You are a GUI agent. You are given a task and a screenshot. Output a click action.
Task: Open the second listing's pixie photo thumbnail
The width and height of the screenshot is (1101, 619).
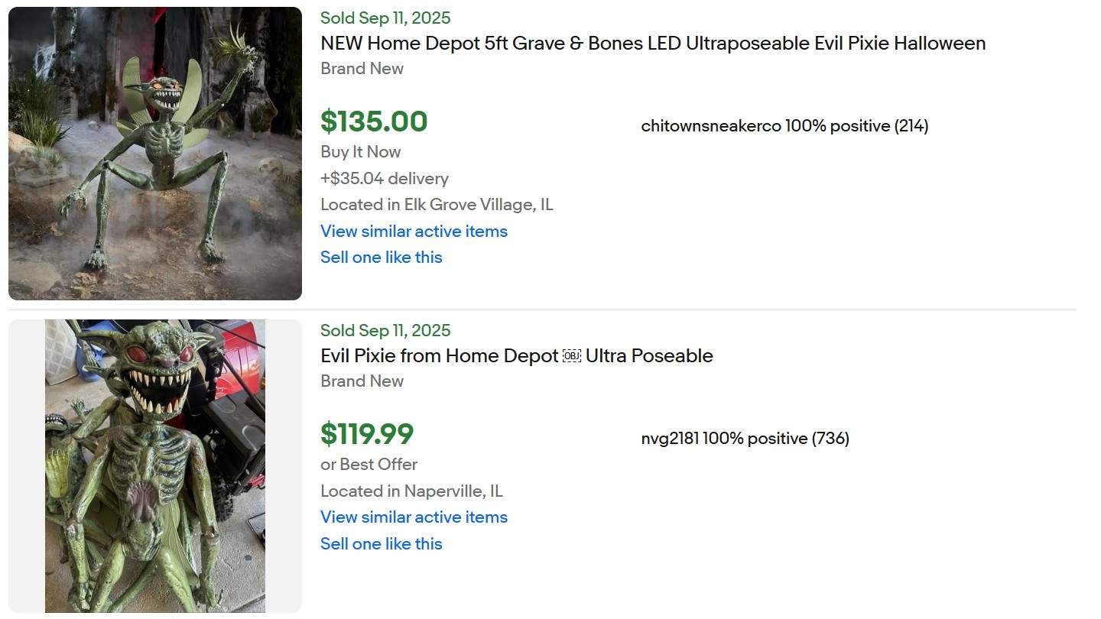click(x=154, y=466)
